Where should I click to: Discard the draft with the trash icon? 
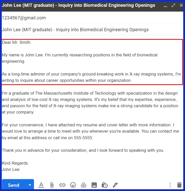tap(179, 185)
